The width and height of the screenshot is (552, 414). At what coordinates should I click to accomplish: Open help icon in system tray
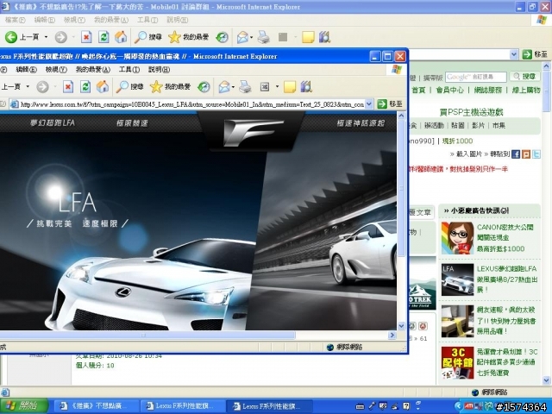click(x=406, y=406)
